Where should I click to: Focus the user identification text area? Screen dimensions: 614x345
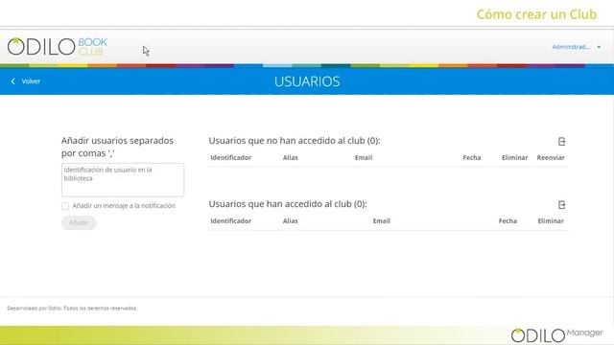click(123, 180)
